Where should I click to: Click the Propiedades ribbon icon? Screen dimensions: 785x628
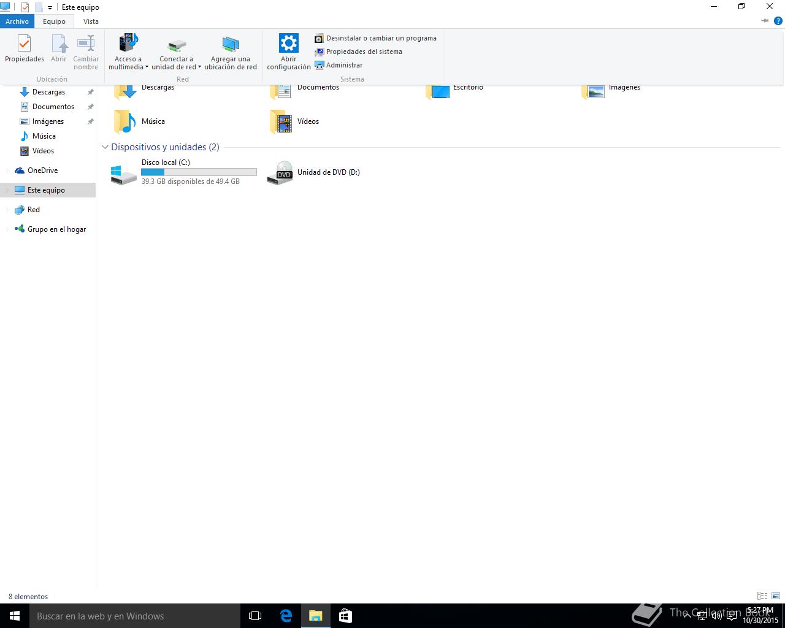pos(24,44)
